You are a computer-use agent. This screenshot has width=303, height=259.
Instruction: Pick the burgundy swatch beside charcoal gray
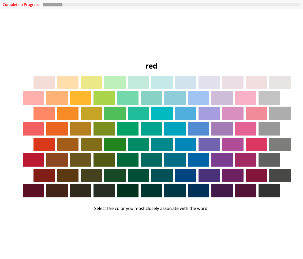256,175
